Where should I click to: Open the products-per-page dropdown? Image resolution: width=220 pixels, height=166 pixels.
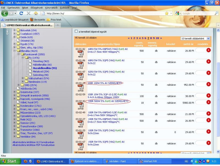[x=195, y=38]
